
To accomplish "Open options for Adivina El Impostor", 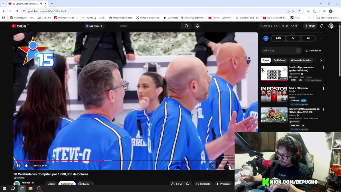I will 323,89.
